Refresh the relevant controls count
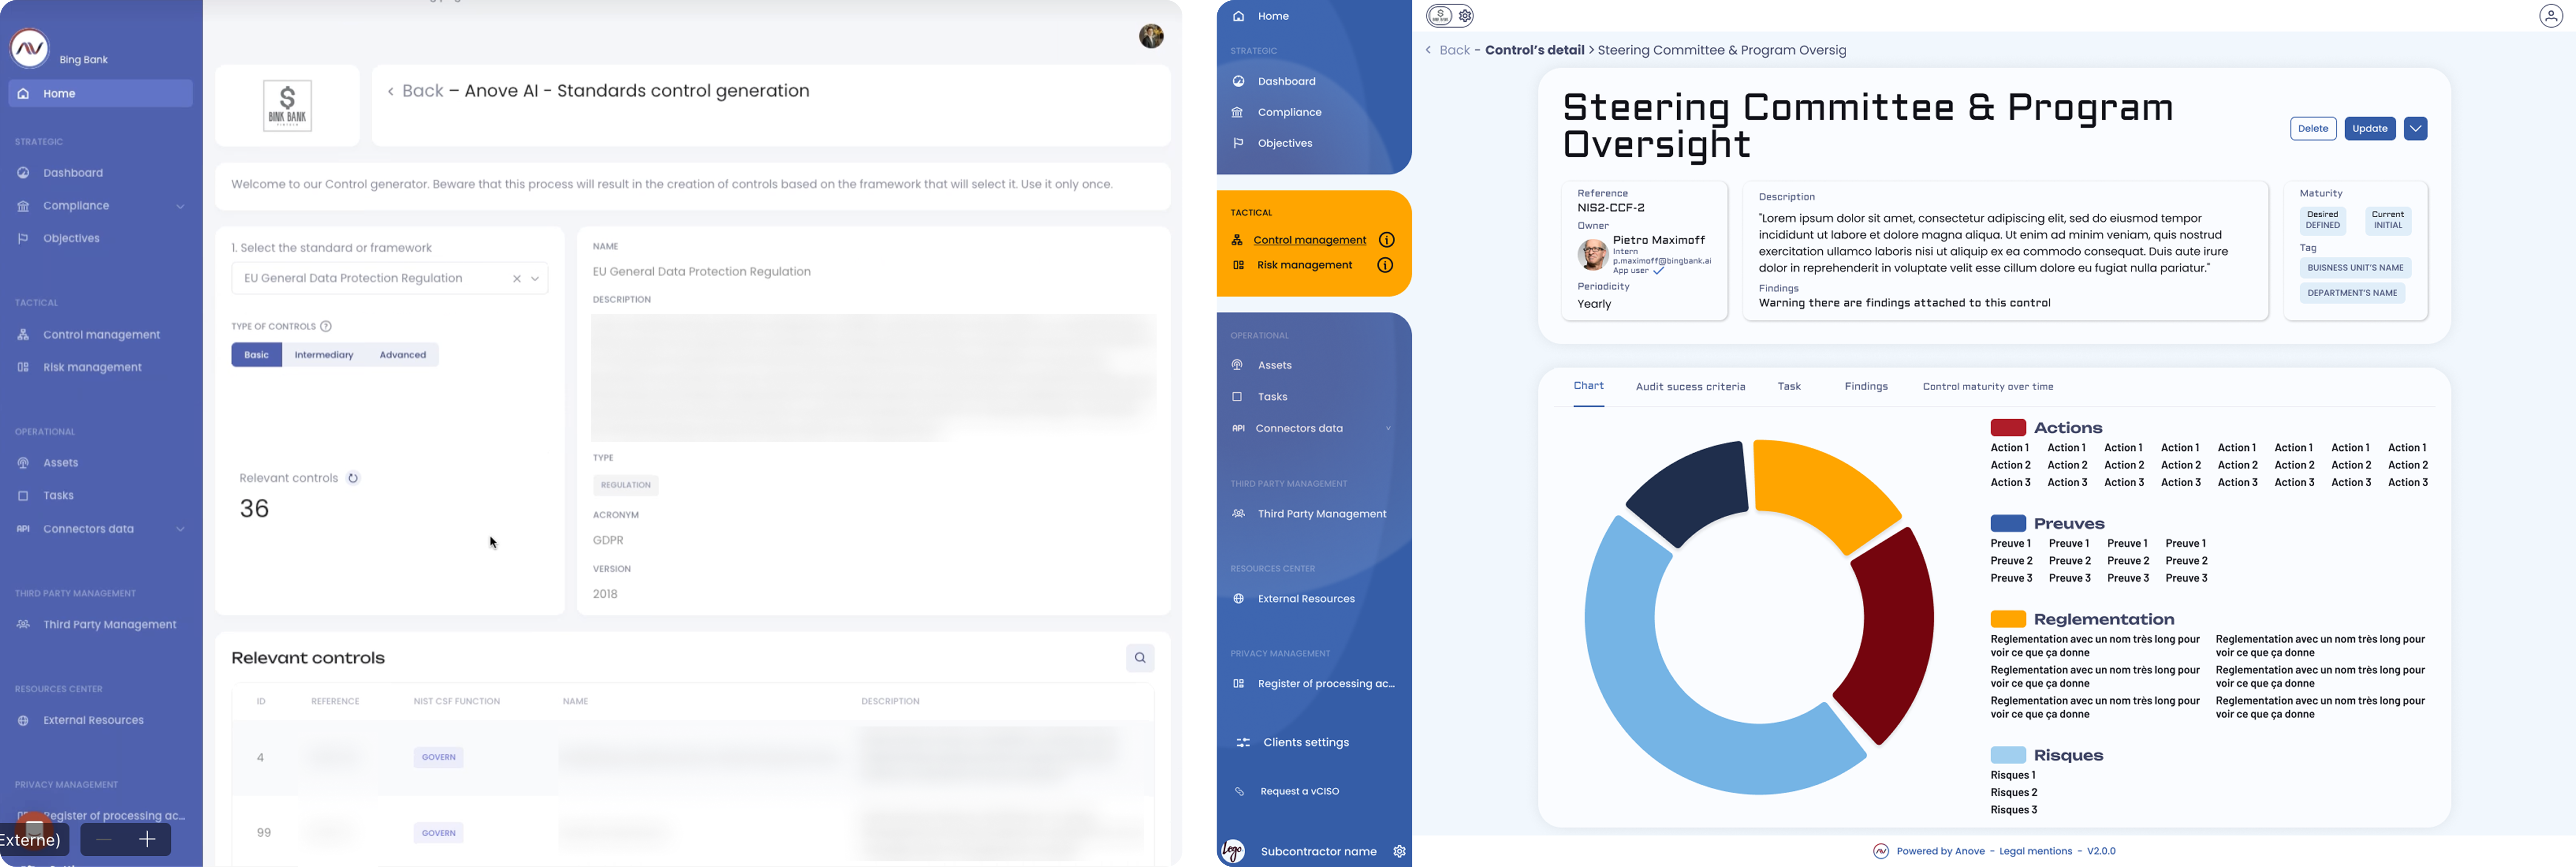Viewport: 2576px width, 867px height. 353,478
